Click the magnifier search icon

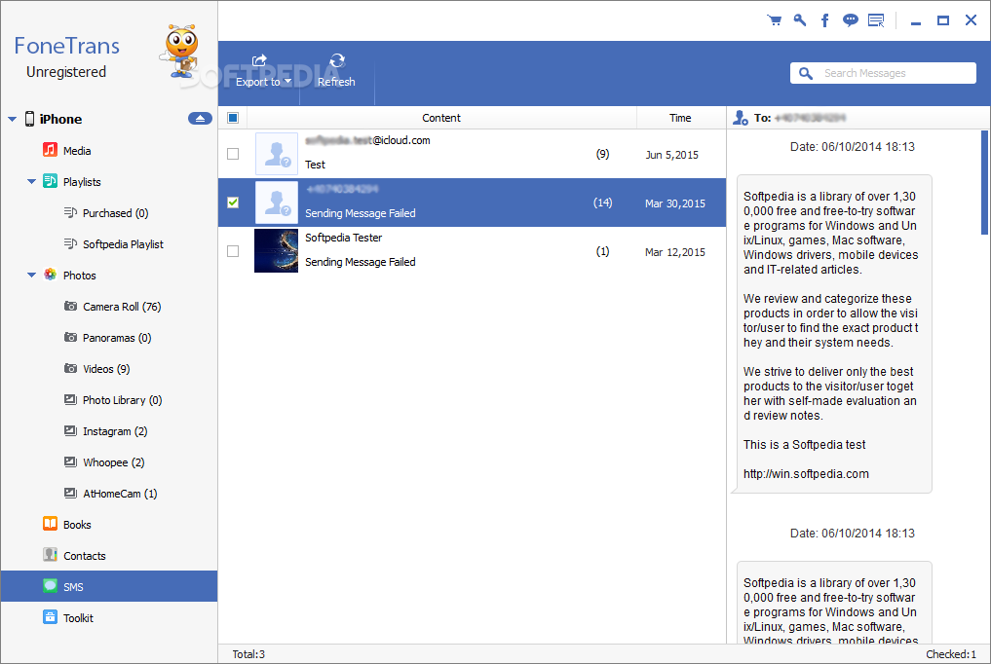coord(806,73)
